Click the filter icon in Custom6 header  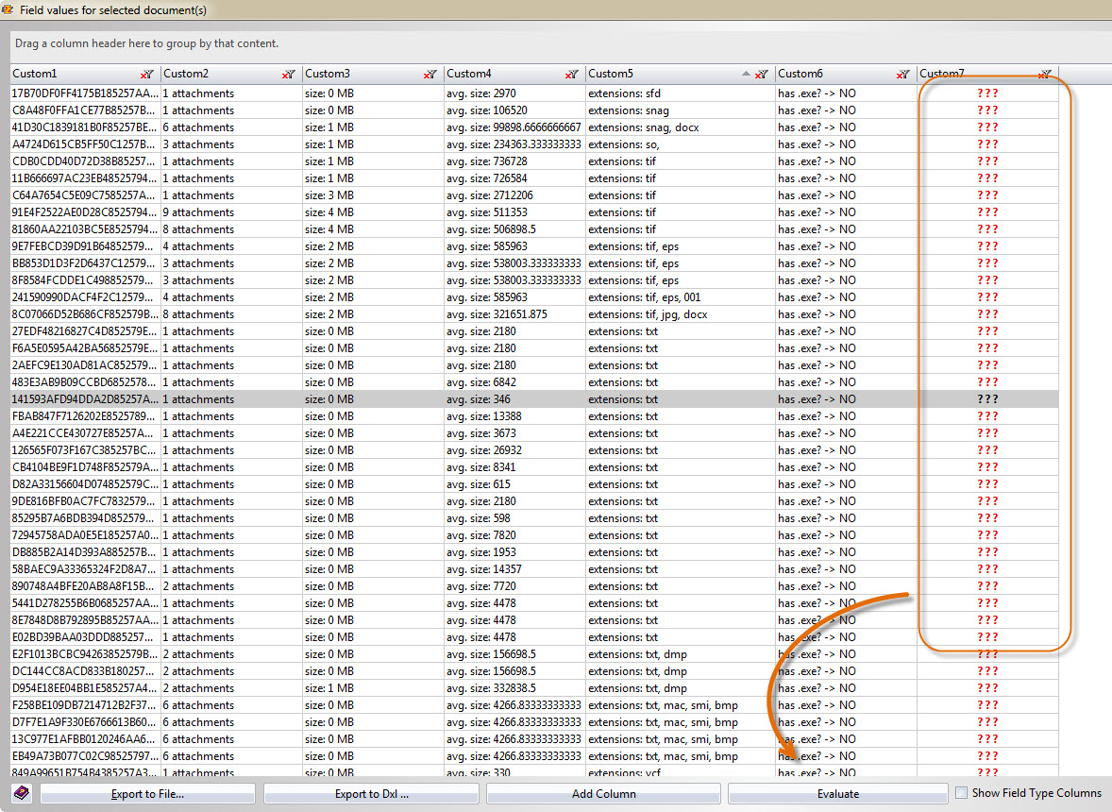point(903,75)
